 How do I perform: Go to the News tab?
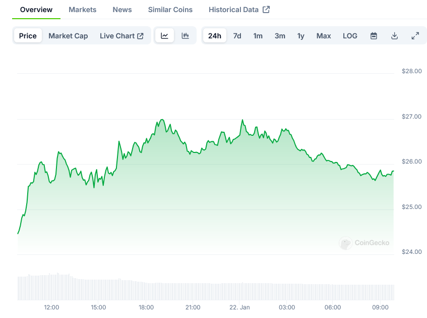click(122, 10)
